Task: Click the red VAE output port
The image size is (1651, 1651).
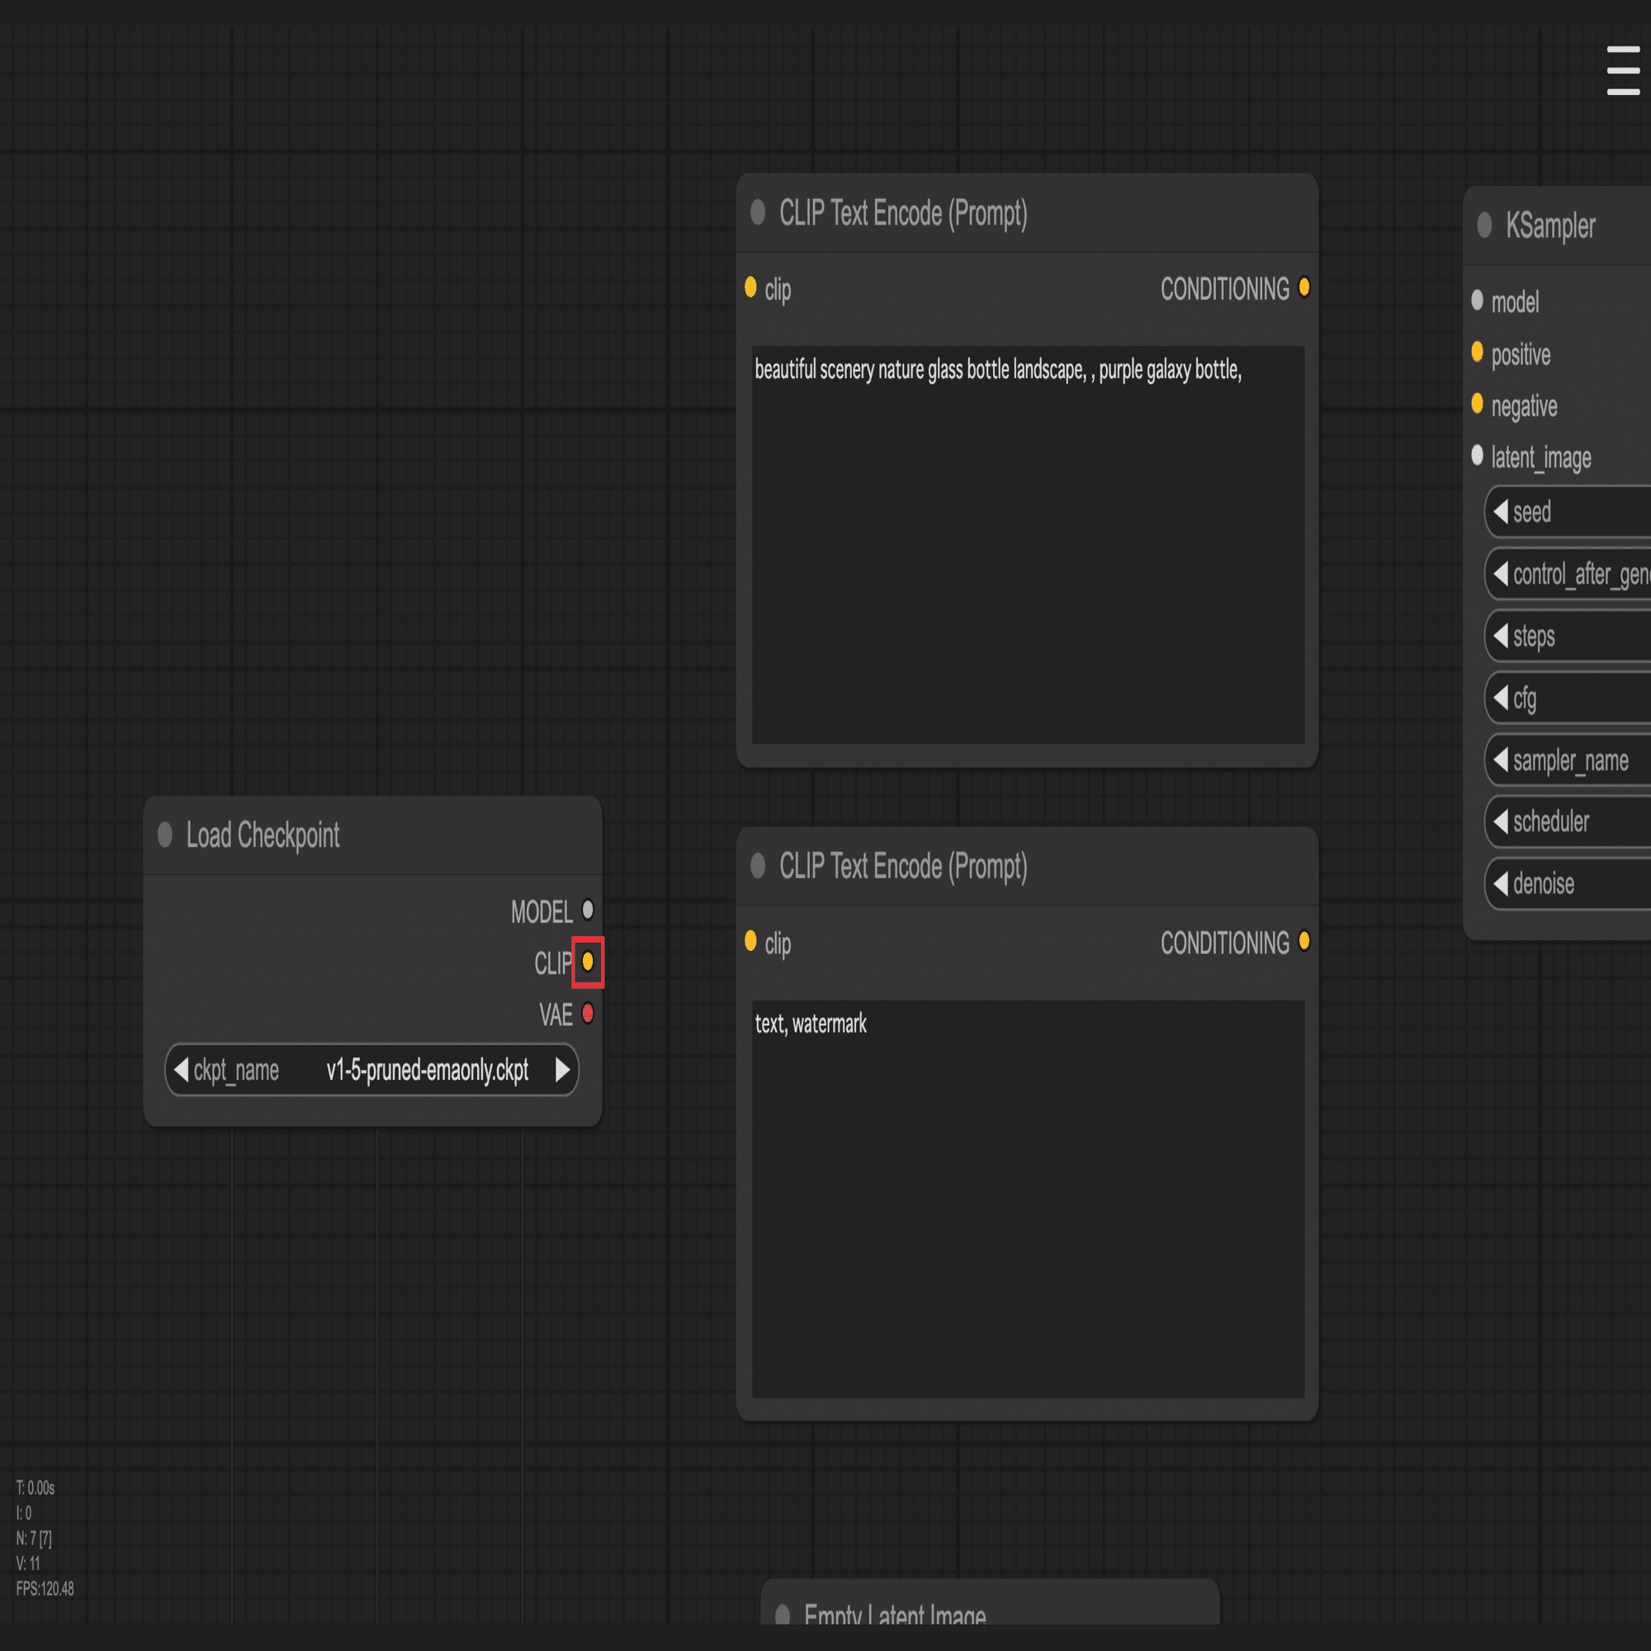Action: pyautogui.click(x=588, y=1014)
